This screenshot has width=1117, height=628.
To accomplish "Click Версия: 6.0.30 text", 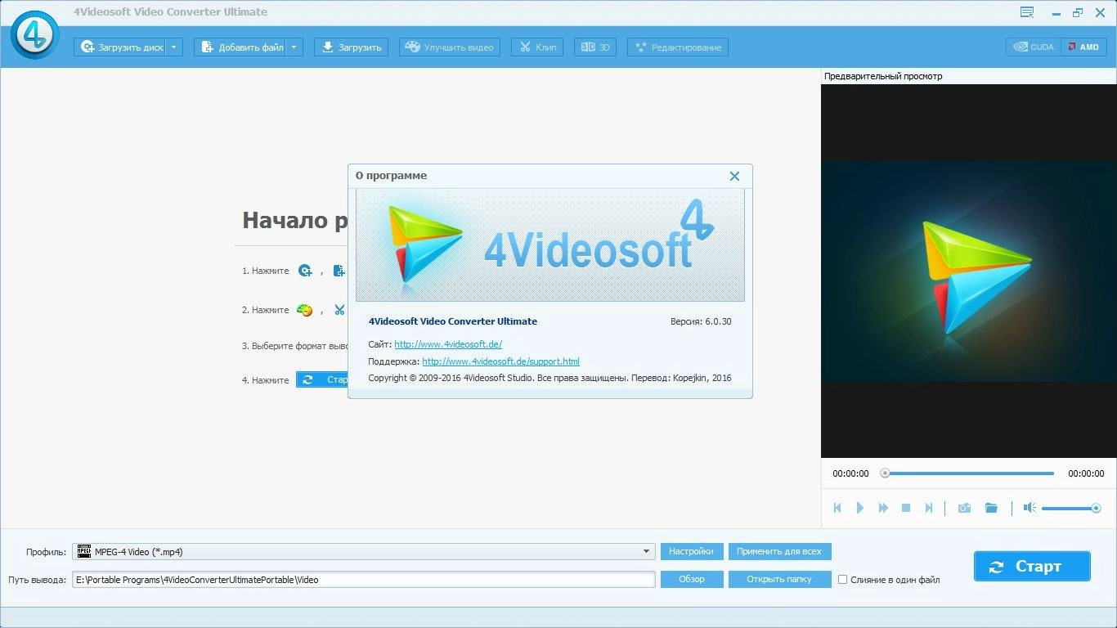I will 701,322.
